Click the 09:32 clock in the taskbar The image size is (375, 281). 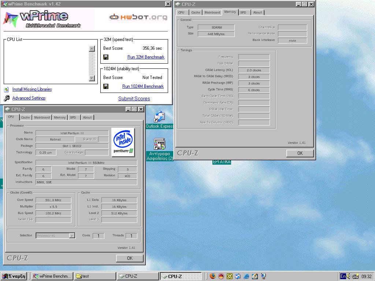pos(366,277)
